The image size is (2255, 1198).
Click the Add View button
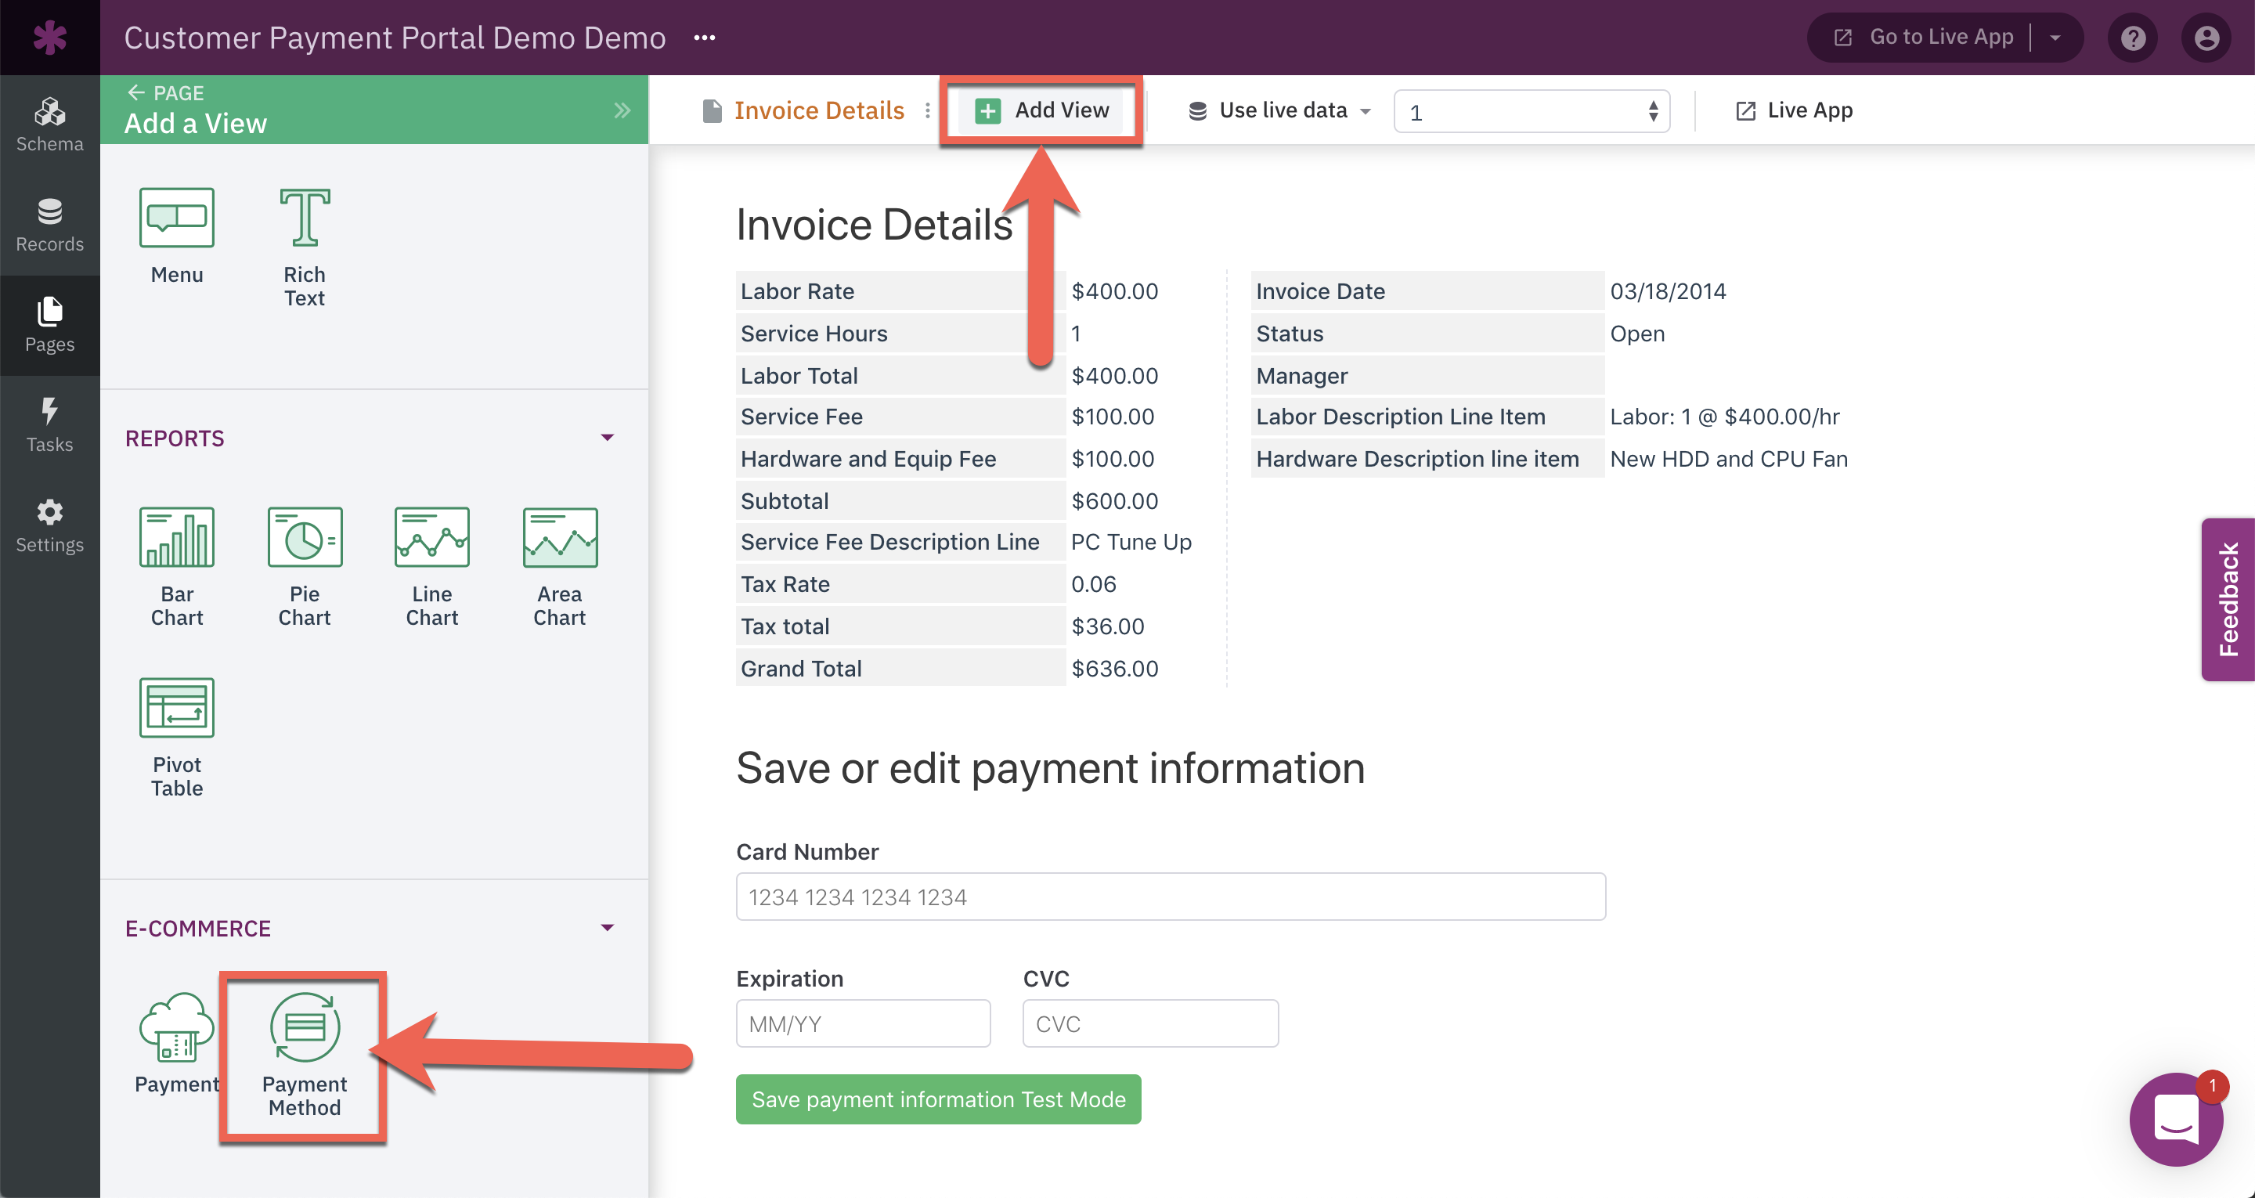point(1041,110)
